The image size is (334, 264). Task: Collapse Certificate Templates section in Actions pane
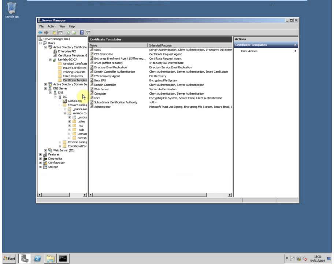tap(295, 45)
